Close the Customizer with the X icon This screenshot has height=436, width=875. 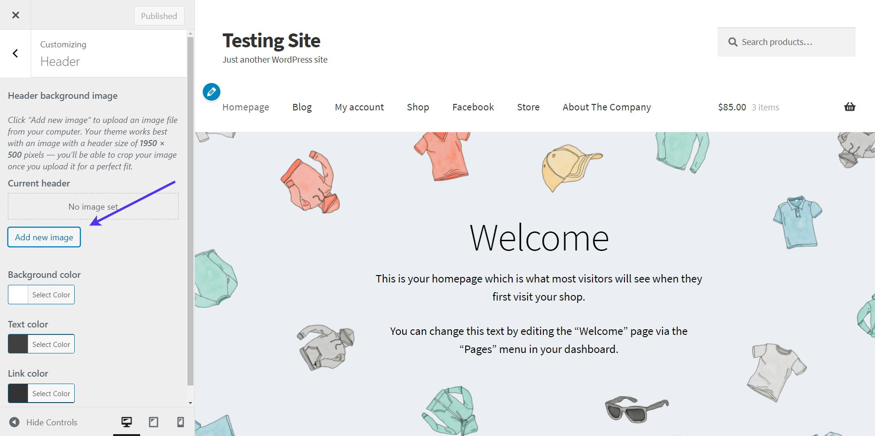tap(15, 15)
